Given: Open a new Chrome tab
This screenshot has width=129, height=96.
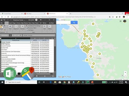Looking at the screenshot, I should 71,14.
